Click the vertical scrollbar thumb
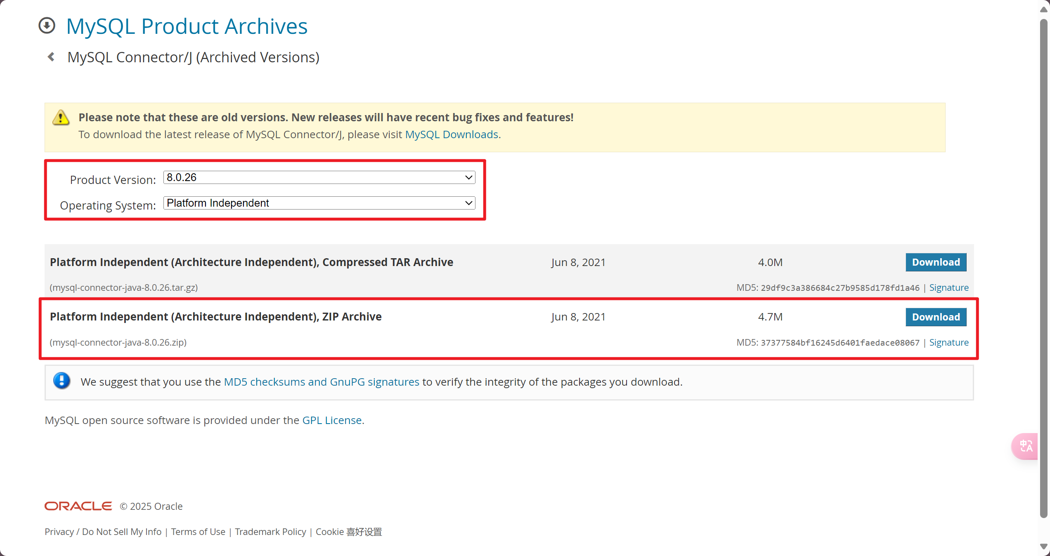This screenshot has height=556, width=1050. pos(1044,268)
